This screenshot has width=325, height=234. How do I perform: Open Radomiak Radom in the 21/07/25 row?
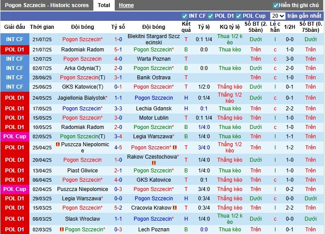point(83,50)
